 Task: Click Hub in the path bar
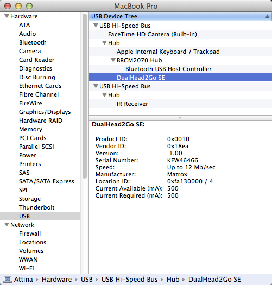pyautogui.click(x=173, y=280)
